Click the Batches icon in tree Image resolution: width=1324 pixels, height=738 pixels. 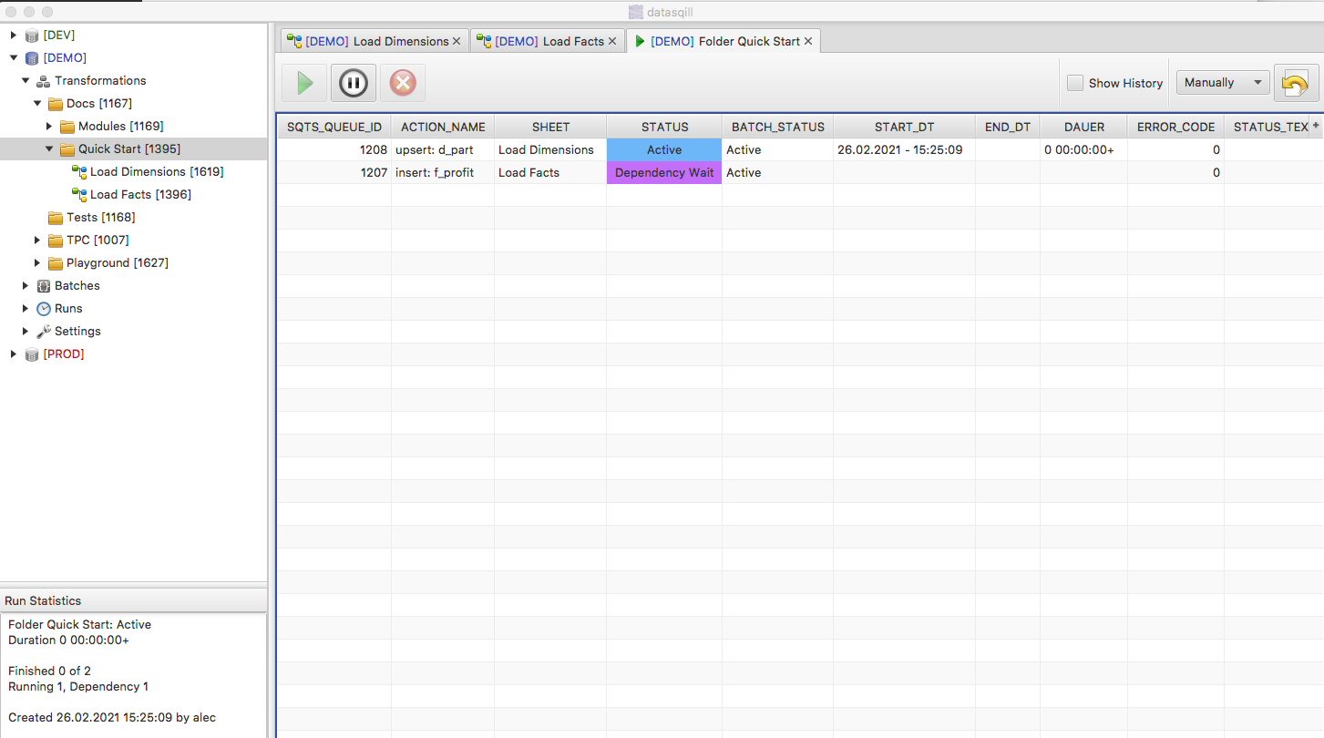44,286
